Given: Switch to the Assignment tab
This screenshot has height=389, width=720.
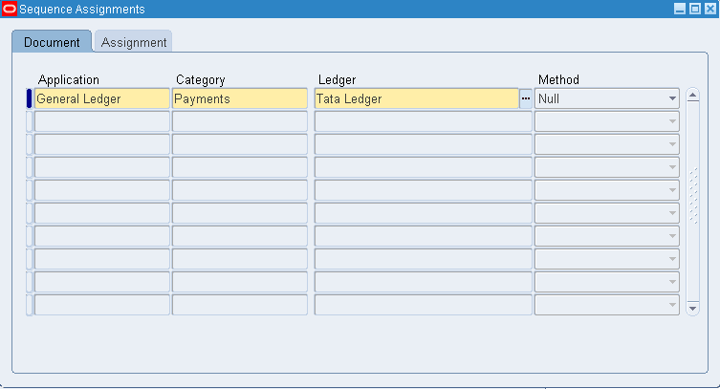Looking at the screenshot, I should (x=134, y=42).
